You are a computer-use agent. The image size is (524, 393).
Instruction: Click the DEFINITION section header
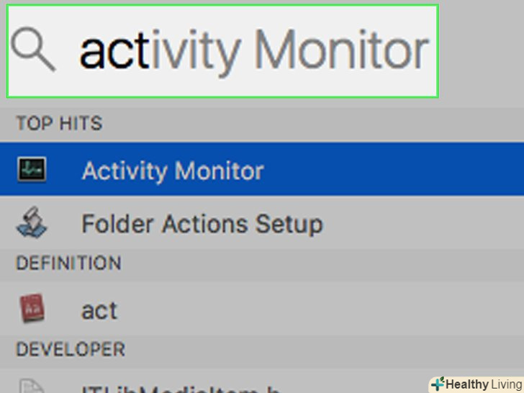69,263
